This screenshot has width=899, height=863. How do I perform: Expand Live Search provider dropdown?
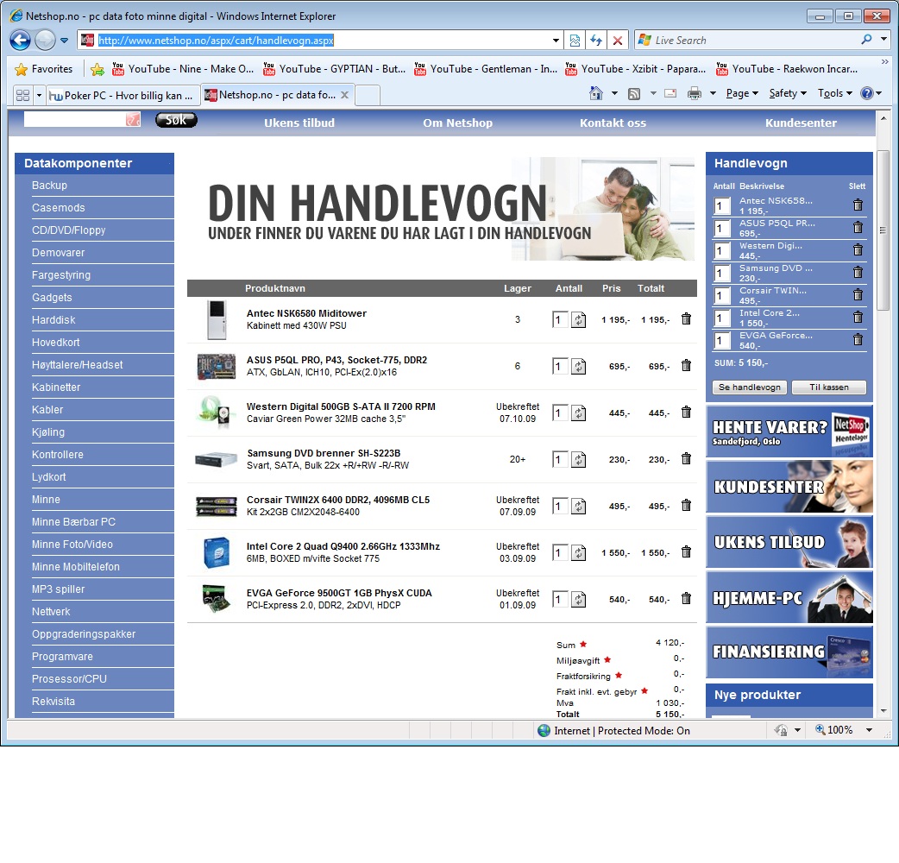pos(884,40)
